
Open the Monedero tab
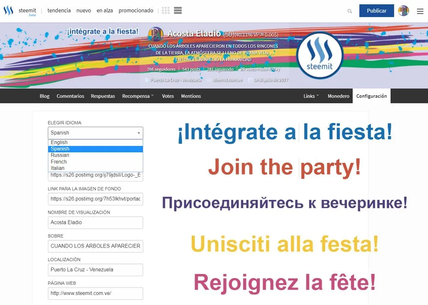pos(339,96)
